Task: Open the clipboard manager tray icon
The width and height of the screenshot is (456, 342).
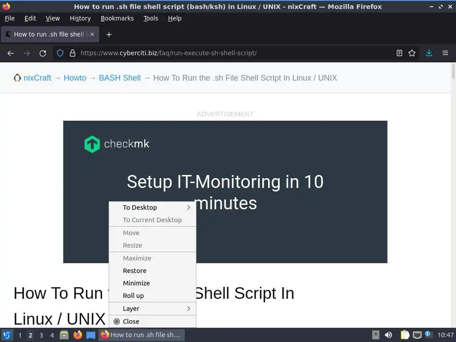Action: point(405,335)
